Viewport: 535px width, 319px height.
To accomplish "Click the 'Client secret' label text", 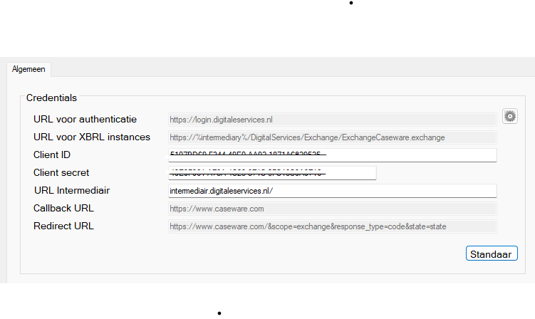I will (x=61, y=172).
